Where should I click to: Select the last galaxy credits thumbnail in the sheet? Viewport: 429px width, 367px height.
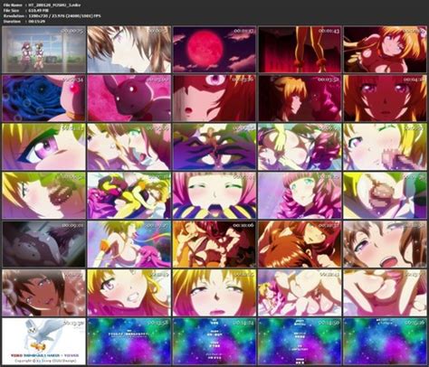tap(386, 342)
